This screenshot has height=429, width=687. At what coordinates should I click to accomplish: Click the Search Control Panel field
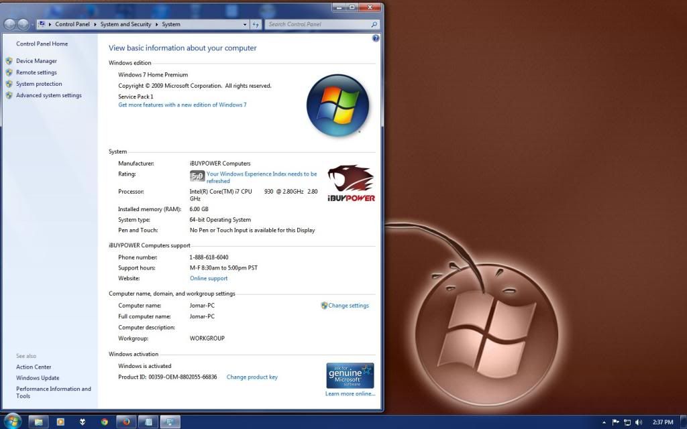(x=319, y=24)
